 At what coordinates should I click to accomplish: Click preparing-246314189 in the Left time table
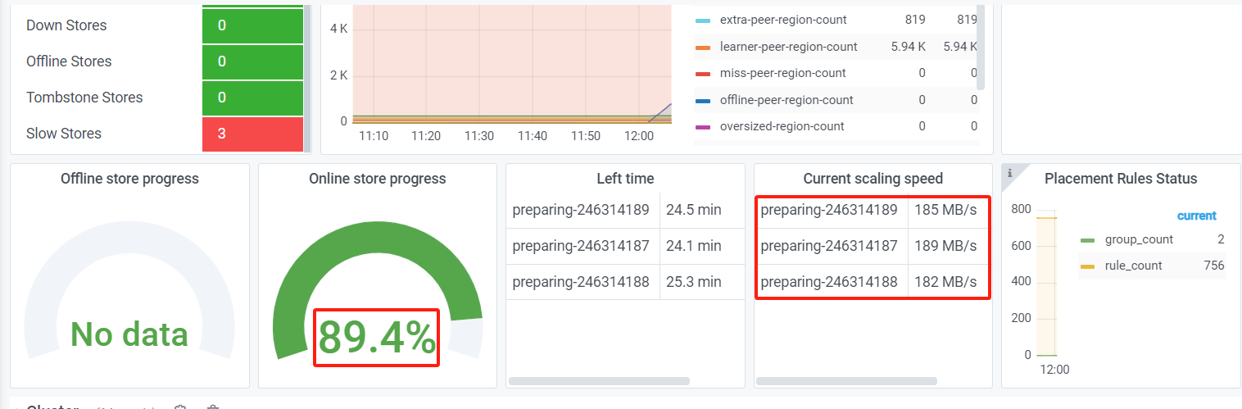click(581, 210)
